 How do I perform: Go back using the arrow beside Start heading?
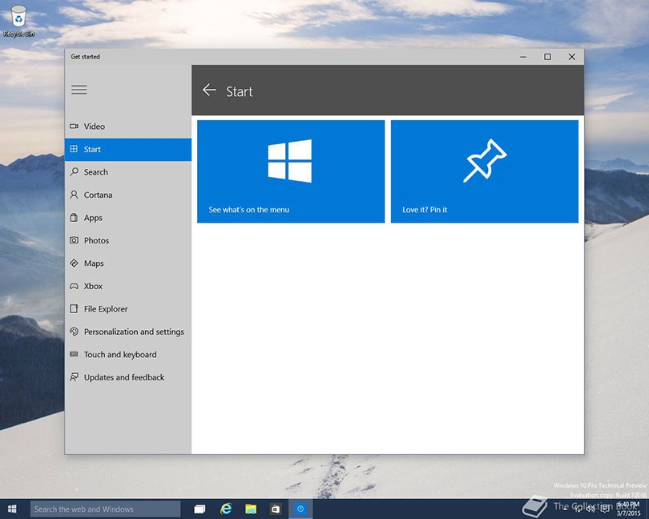[x=209, y=90]
